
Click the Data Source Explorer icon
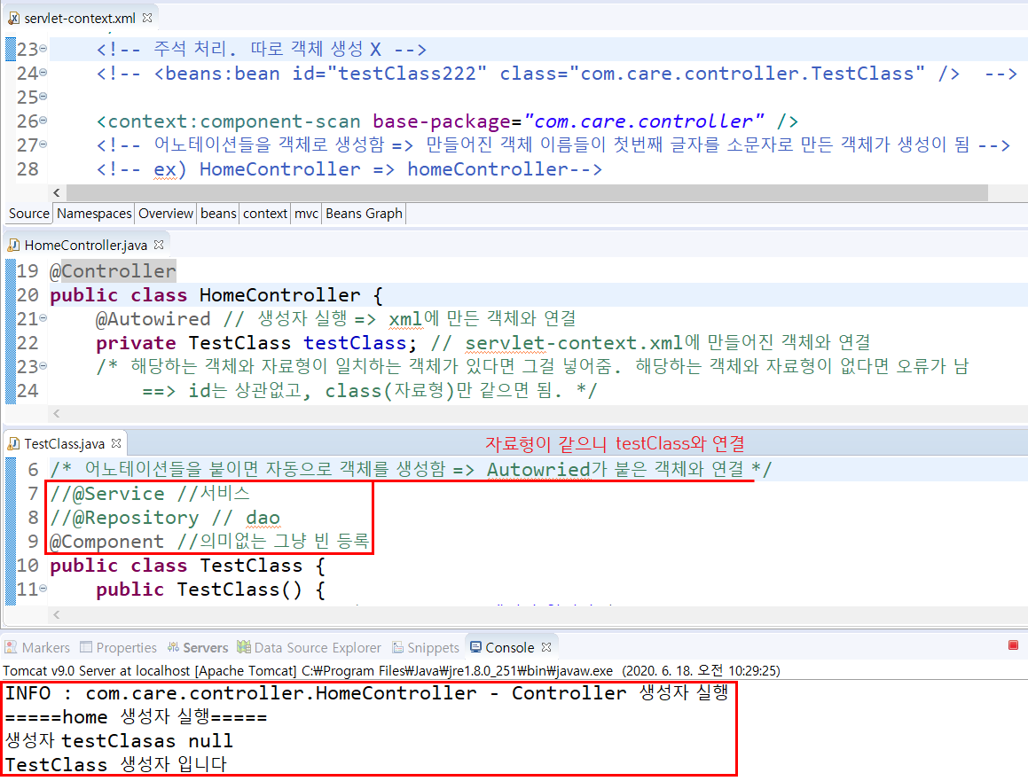(244, 646)
